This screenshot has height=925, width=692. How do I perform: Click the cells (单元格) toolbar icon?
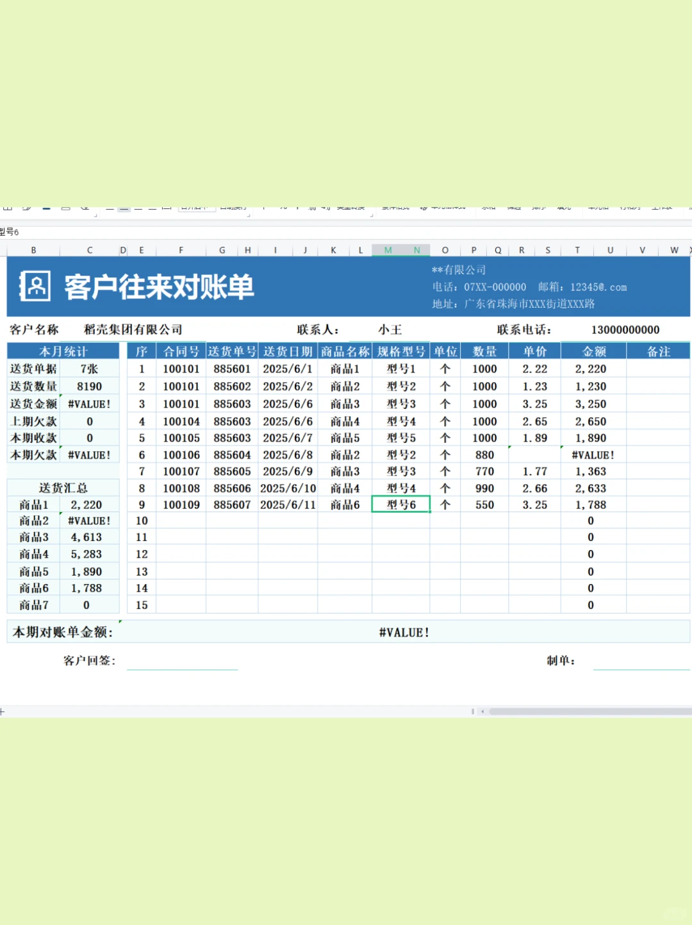click(x=599, y=207)
